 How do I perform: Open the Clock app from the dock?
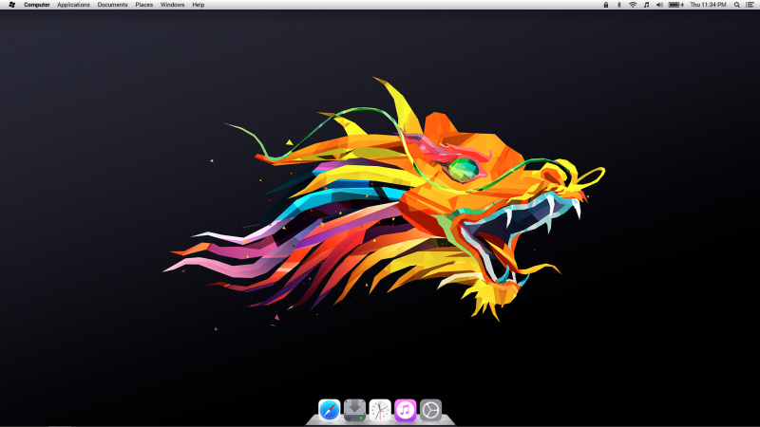tap(380, 410)
